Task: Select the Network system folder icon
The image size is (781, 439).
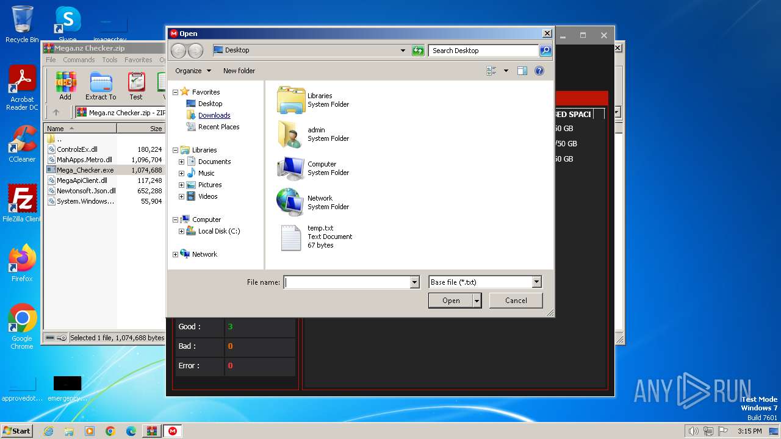Action: [x=290, y=202]
